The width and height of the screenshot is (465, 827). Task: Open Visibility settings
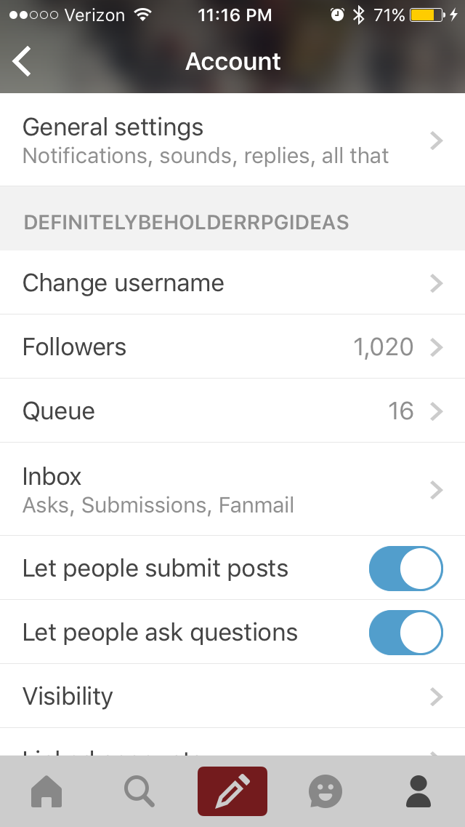click(x=68, y=697)
